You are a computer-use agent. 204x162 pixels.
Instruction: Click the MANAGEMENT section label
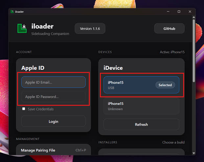point(28,139)
